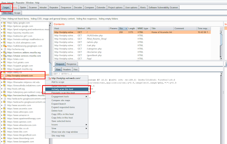227x144 pixels.
Task: Open the Help menu
Action: pyautogui.click(x=37, y=2)
